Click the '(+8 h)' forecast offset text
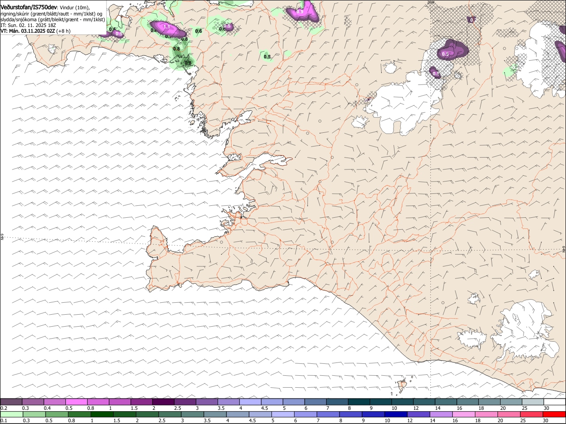This screenshot has width=566, height=424. point(64,31)
